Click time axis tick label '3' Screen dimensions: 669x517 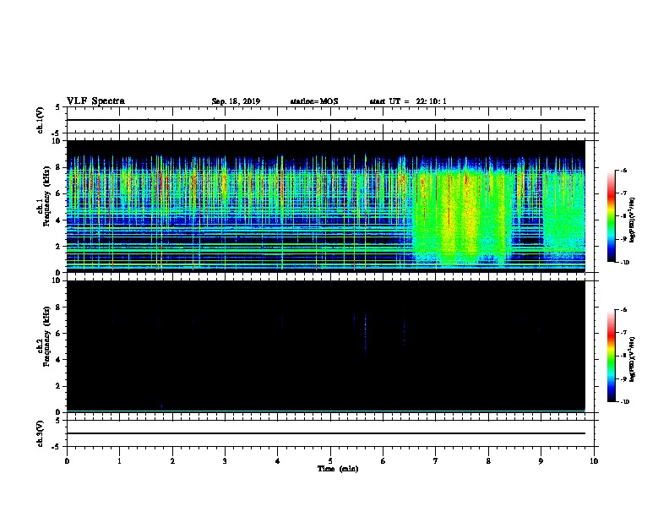tap(225, 461)
